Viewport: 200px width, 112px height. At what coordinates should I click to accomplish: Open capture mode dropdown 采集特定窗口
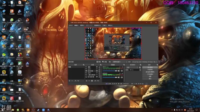pyautogui.click(x=120, y=62)
